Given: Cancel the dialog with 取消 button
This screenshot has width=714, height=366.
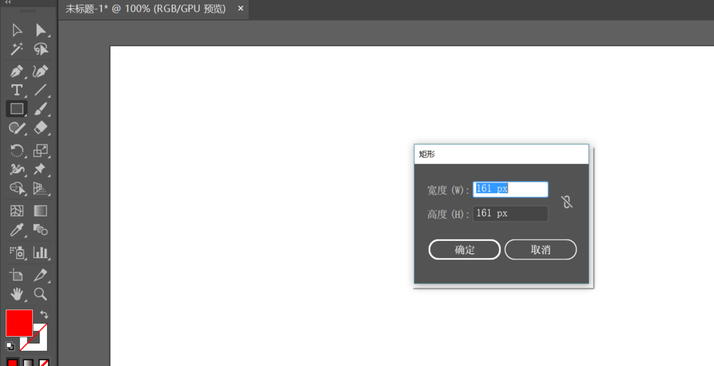Looking at the screenshot, I should pos(540,249).
